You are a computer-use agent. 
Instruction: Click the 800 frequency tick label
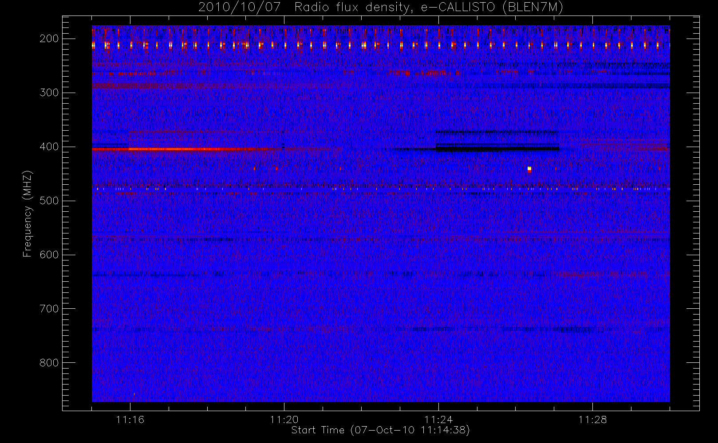coord(49,363)
